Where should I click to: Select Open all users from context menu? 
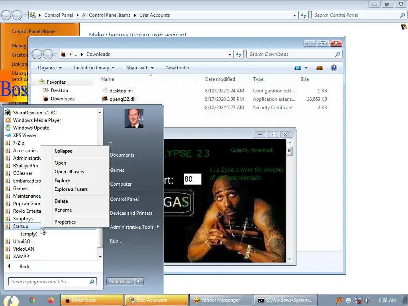(x=69, y=172)
